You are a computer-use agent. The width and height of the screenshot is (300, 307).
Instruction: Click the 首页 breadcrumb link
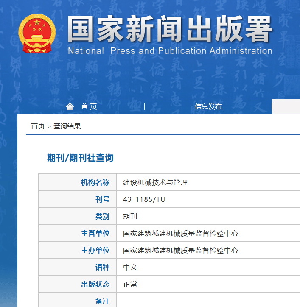[x=38, y=126]
